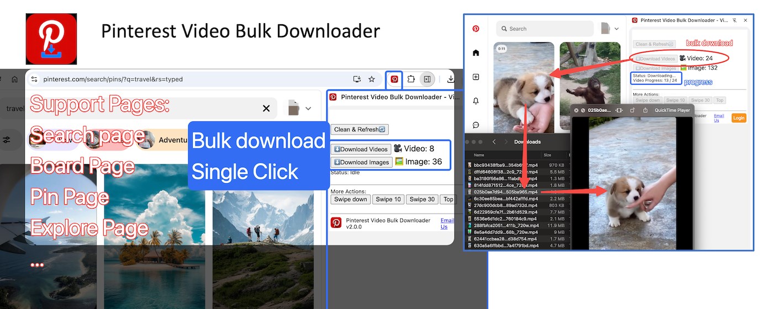Click Top button in the Status: Idle panel
773x309 pixels.
coord(448,199)
